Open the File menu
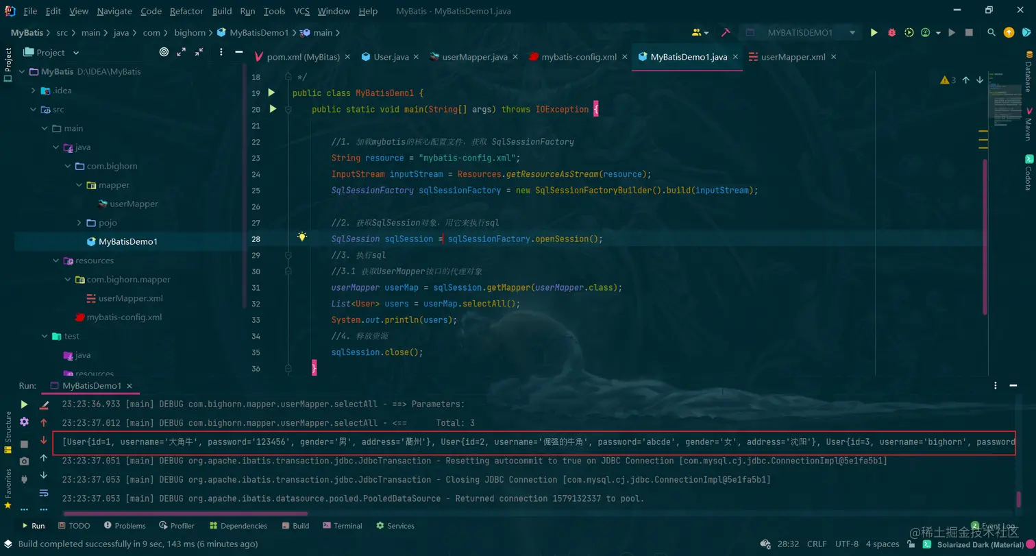The image size is (1036, 556). [30, 11]
